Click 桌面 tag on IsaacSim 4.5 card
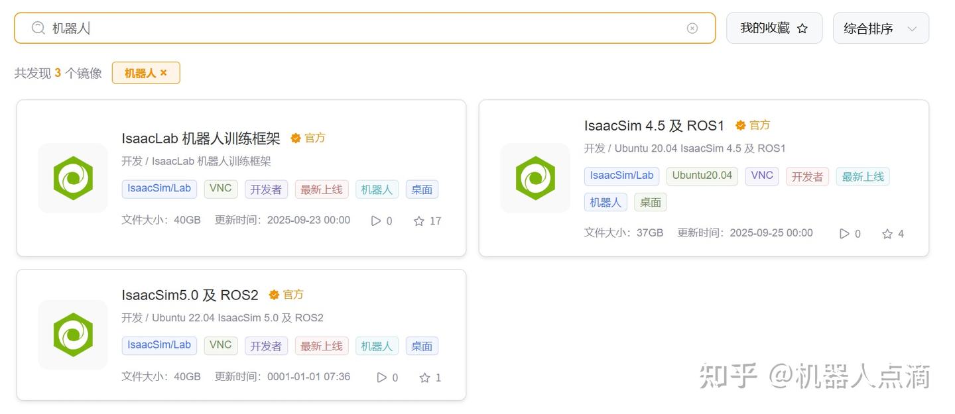This screenshot has height=414, width=955. [x=651, y=202]
